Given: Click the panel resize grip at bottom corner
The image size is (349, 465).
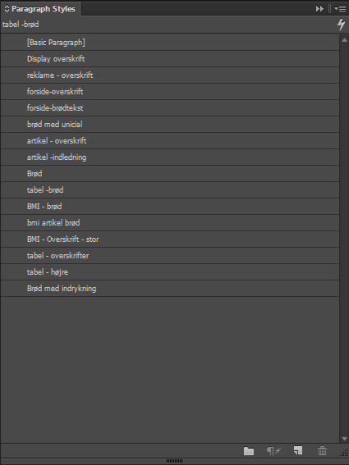Looking at the screenshot, I should click(x=344, y=452).
